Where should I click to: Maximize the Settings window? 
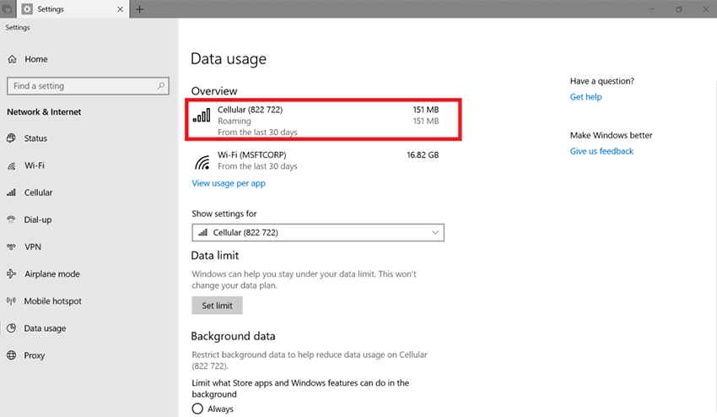click(679, 9)
